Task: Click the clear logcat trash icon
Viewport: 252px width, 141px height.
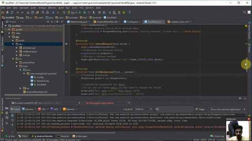Action: tap(12, 116)
